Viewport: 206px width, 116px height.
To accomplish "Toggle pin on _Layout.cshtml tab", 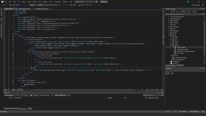I will click(14, 9).
